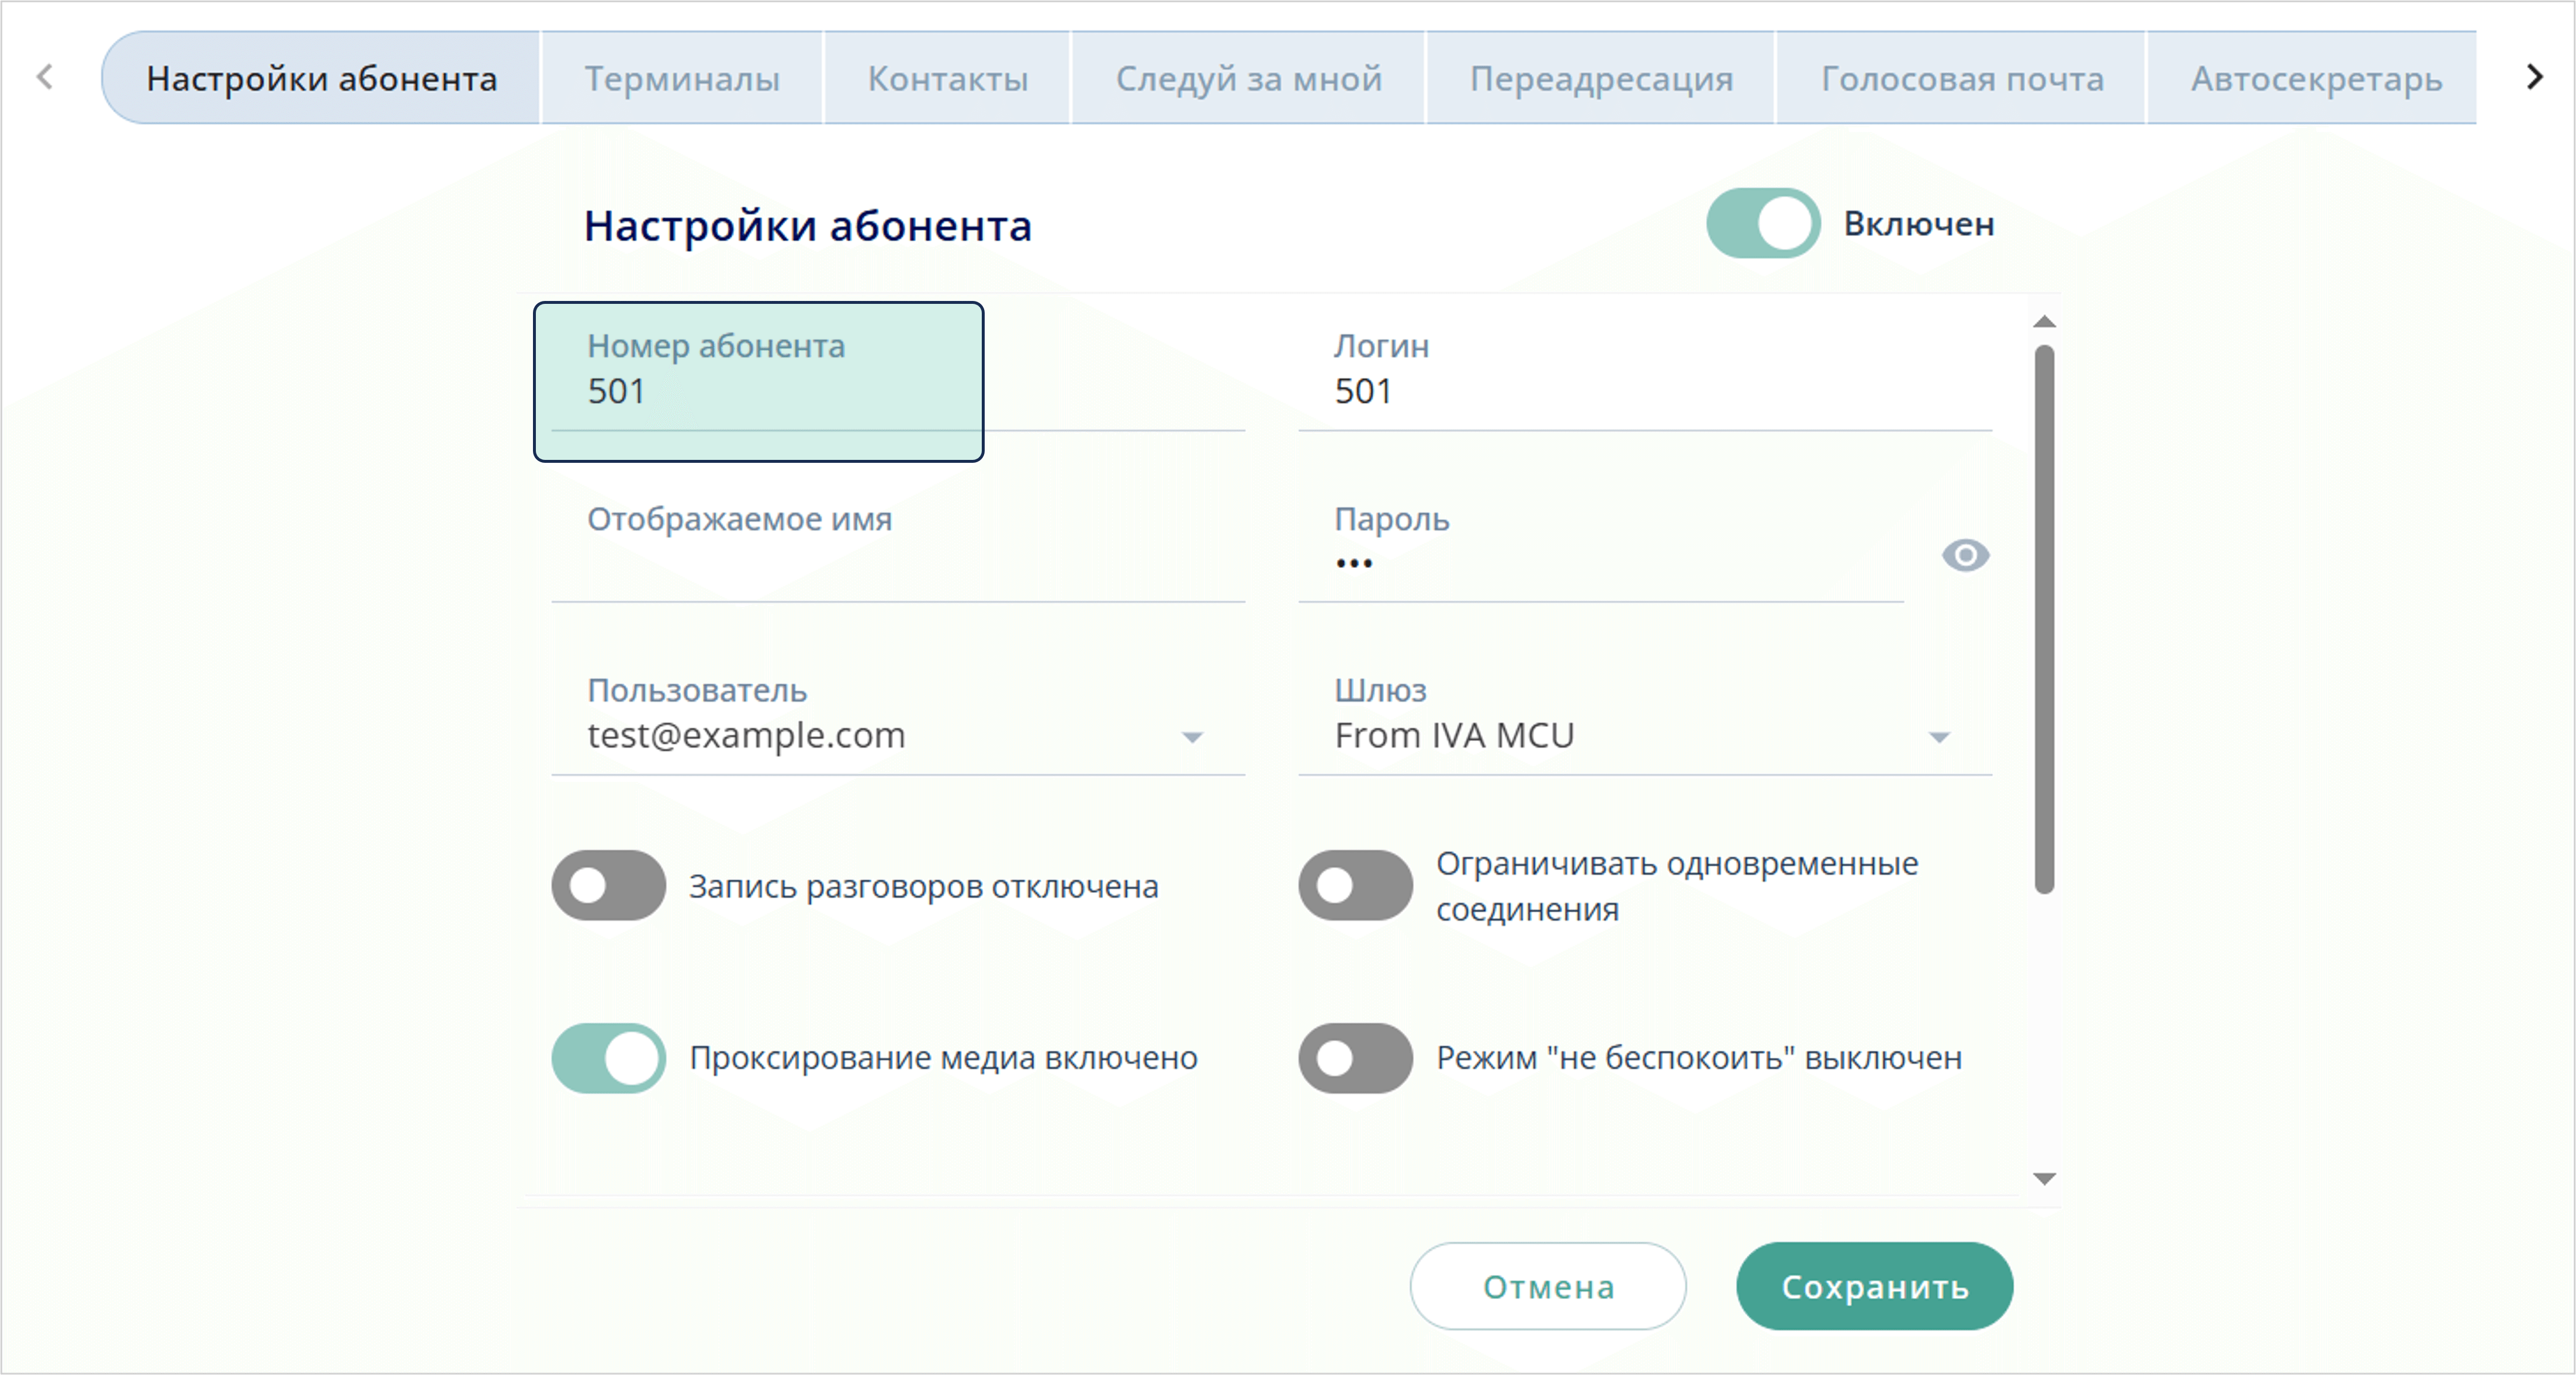
Task: Toggle the Включен subscriber switch
Action: point(1762,223)
